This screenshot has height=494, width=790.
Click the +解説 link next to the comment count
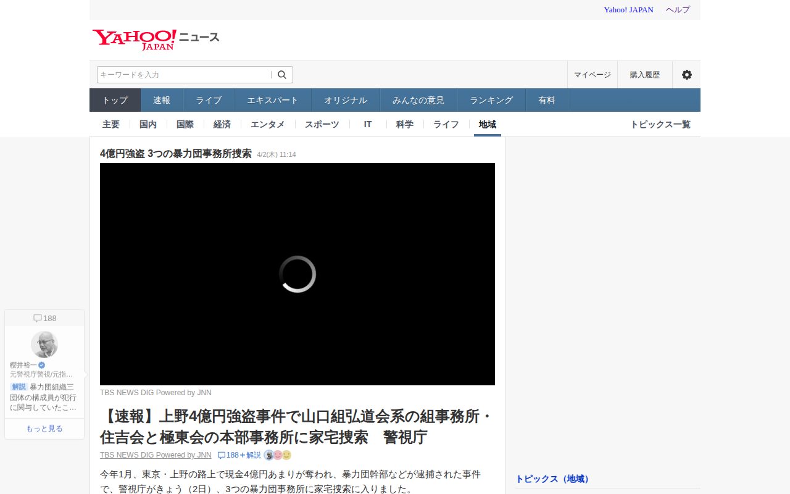pyautogui.click(x=254, y=455)
